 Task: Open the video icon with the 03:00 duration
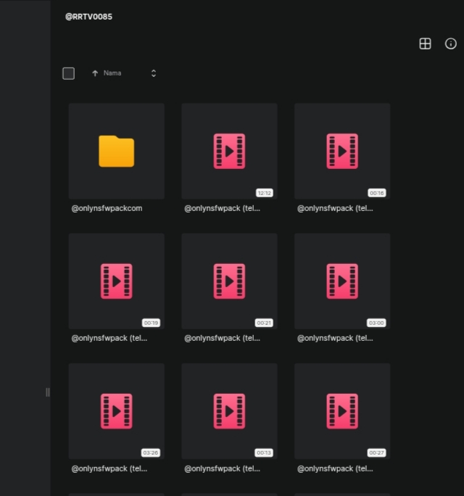pos(342,281)
